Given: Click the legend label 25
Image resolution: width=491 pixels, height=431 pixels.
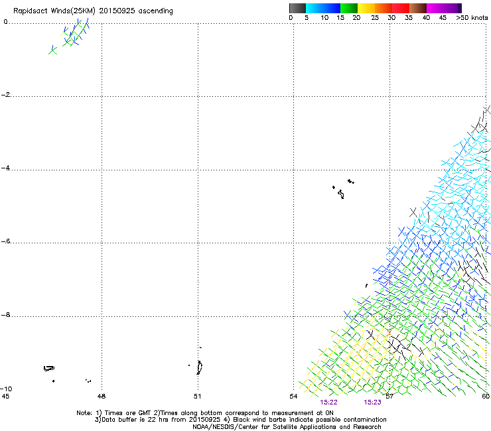Looking at the screenshot, I should pyautogui.click(x=375, y=18).
